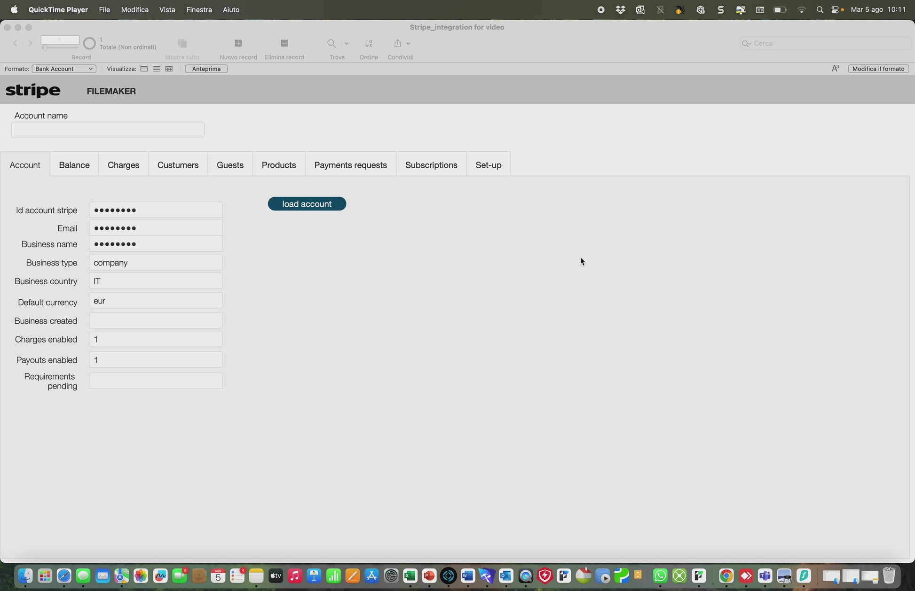Click the Nuovo record plus icon
915x591 pixels.
click(238, 43)
